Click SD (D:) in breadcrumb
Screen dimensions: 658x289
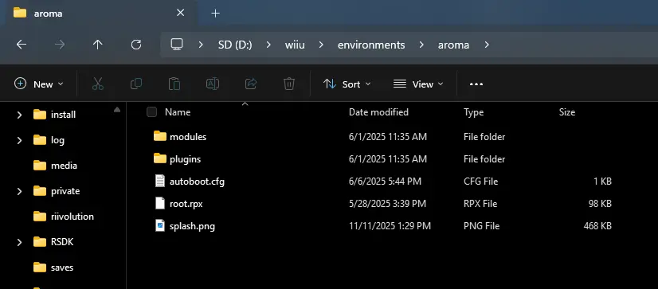[x=235, y=45]
